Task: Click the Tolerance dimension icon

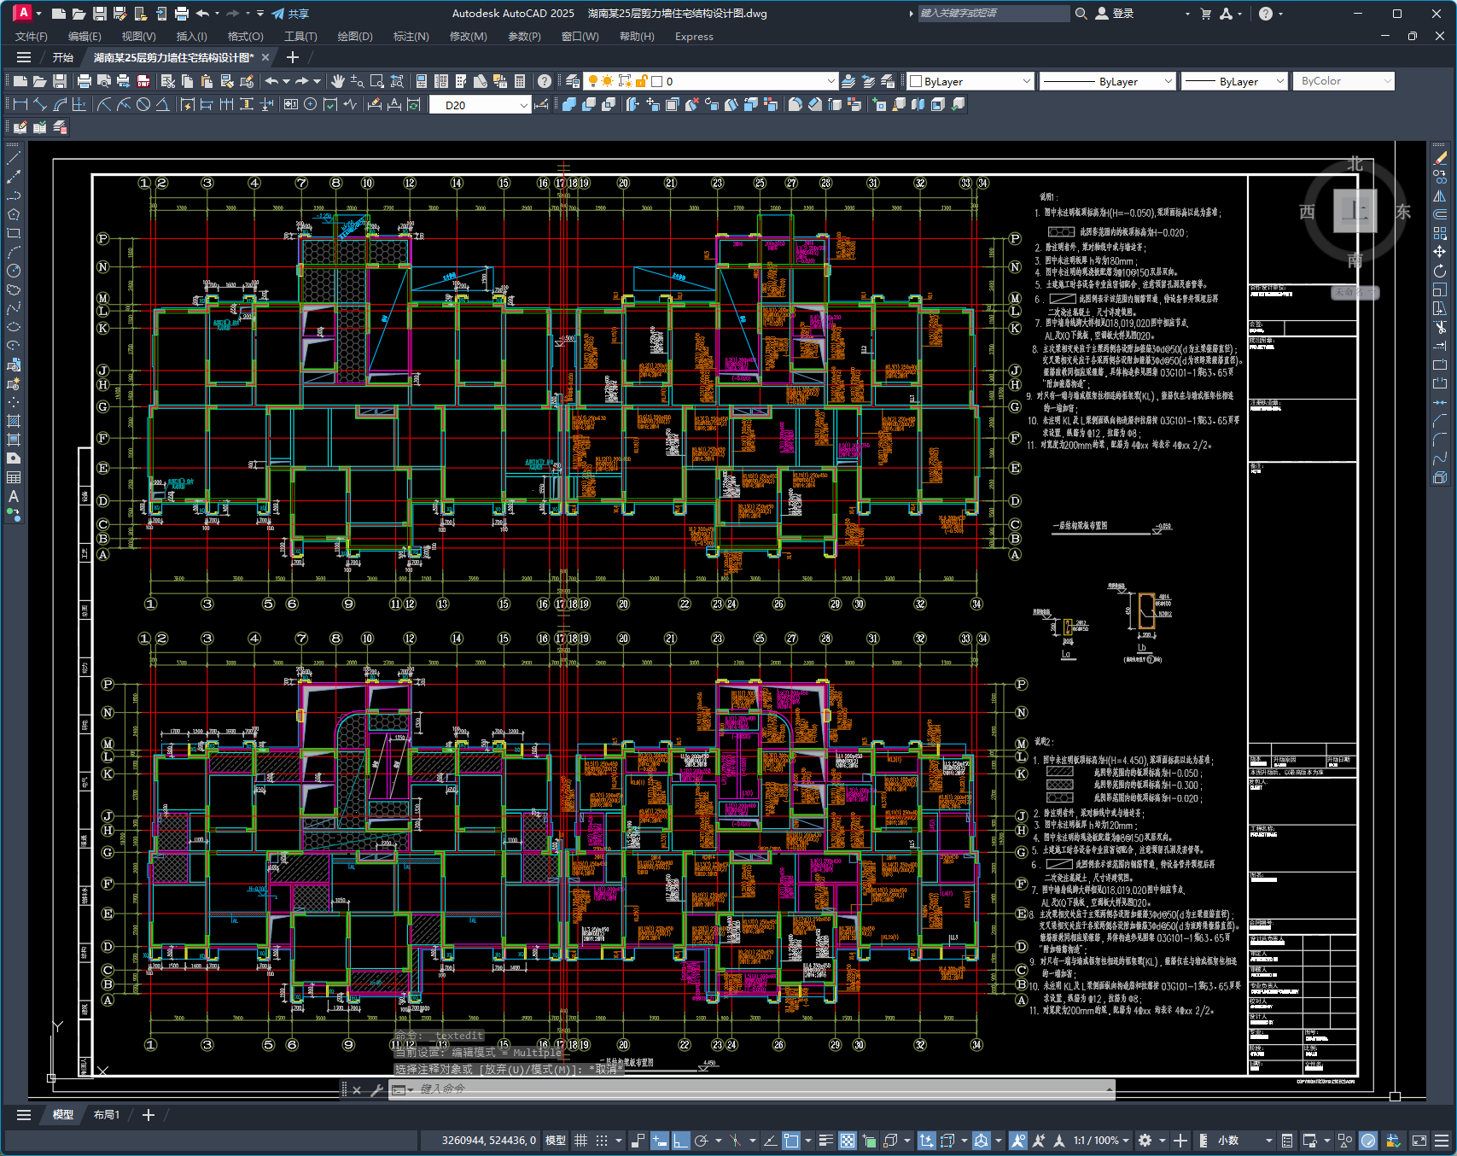Action: pos(290,104)
